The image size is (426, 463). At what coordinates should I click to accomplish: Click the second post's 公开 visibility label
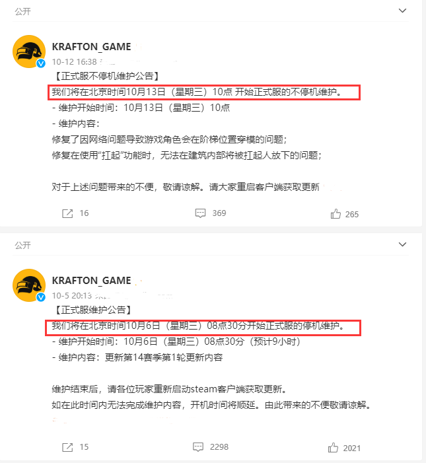pos(22,246)
